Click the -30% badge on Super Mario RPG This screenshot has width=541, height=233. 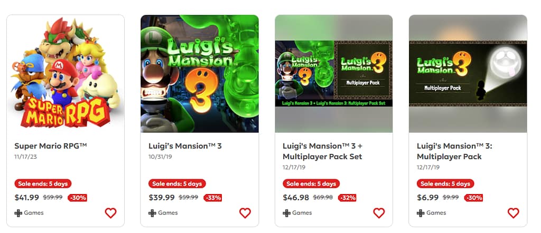pyautogui.click(x=77, y=198)
